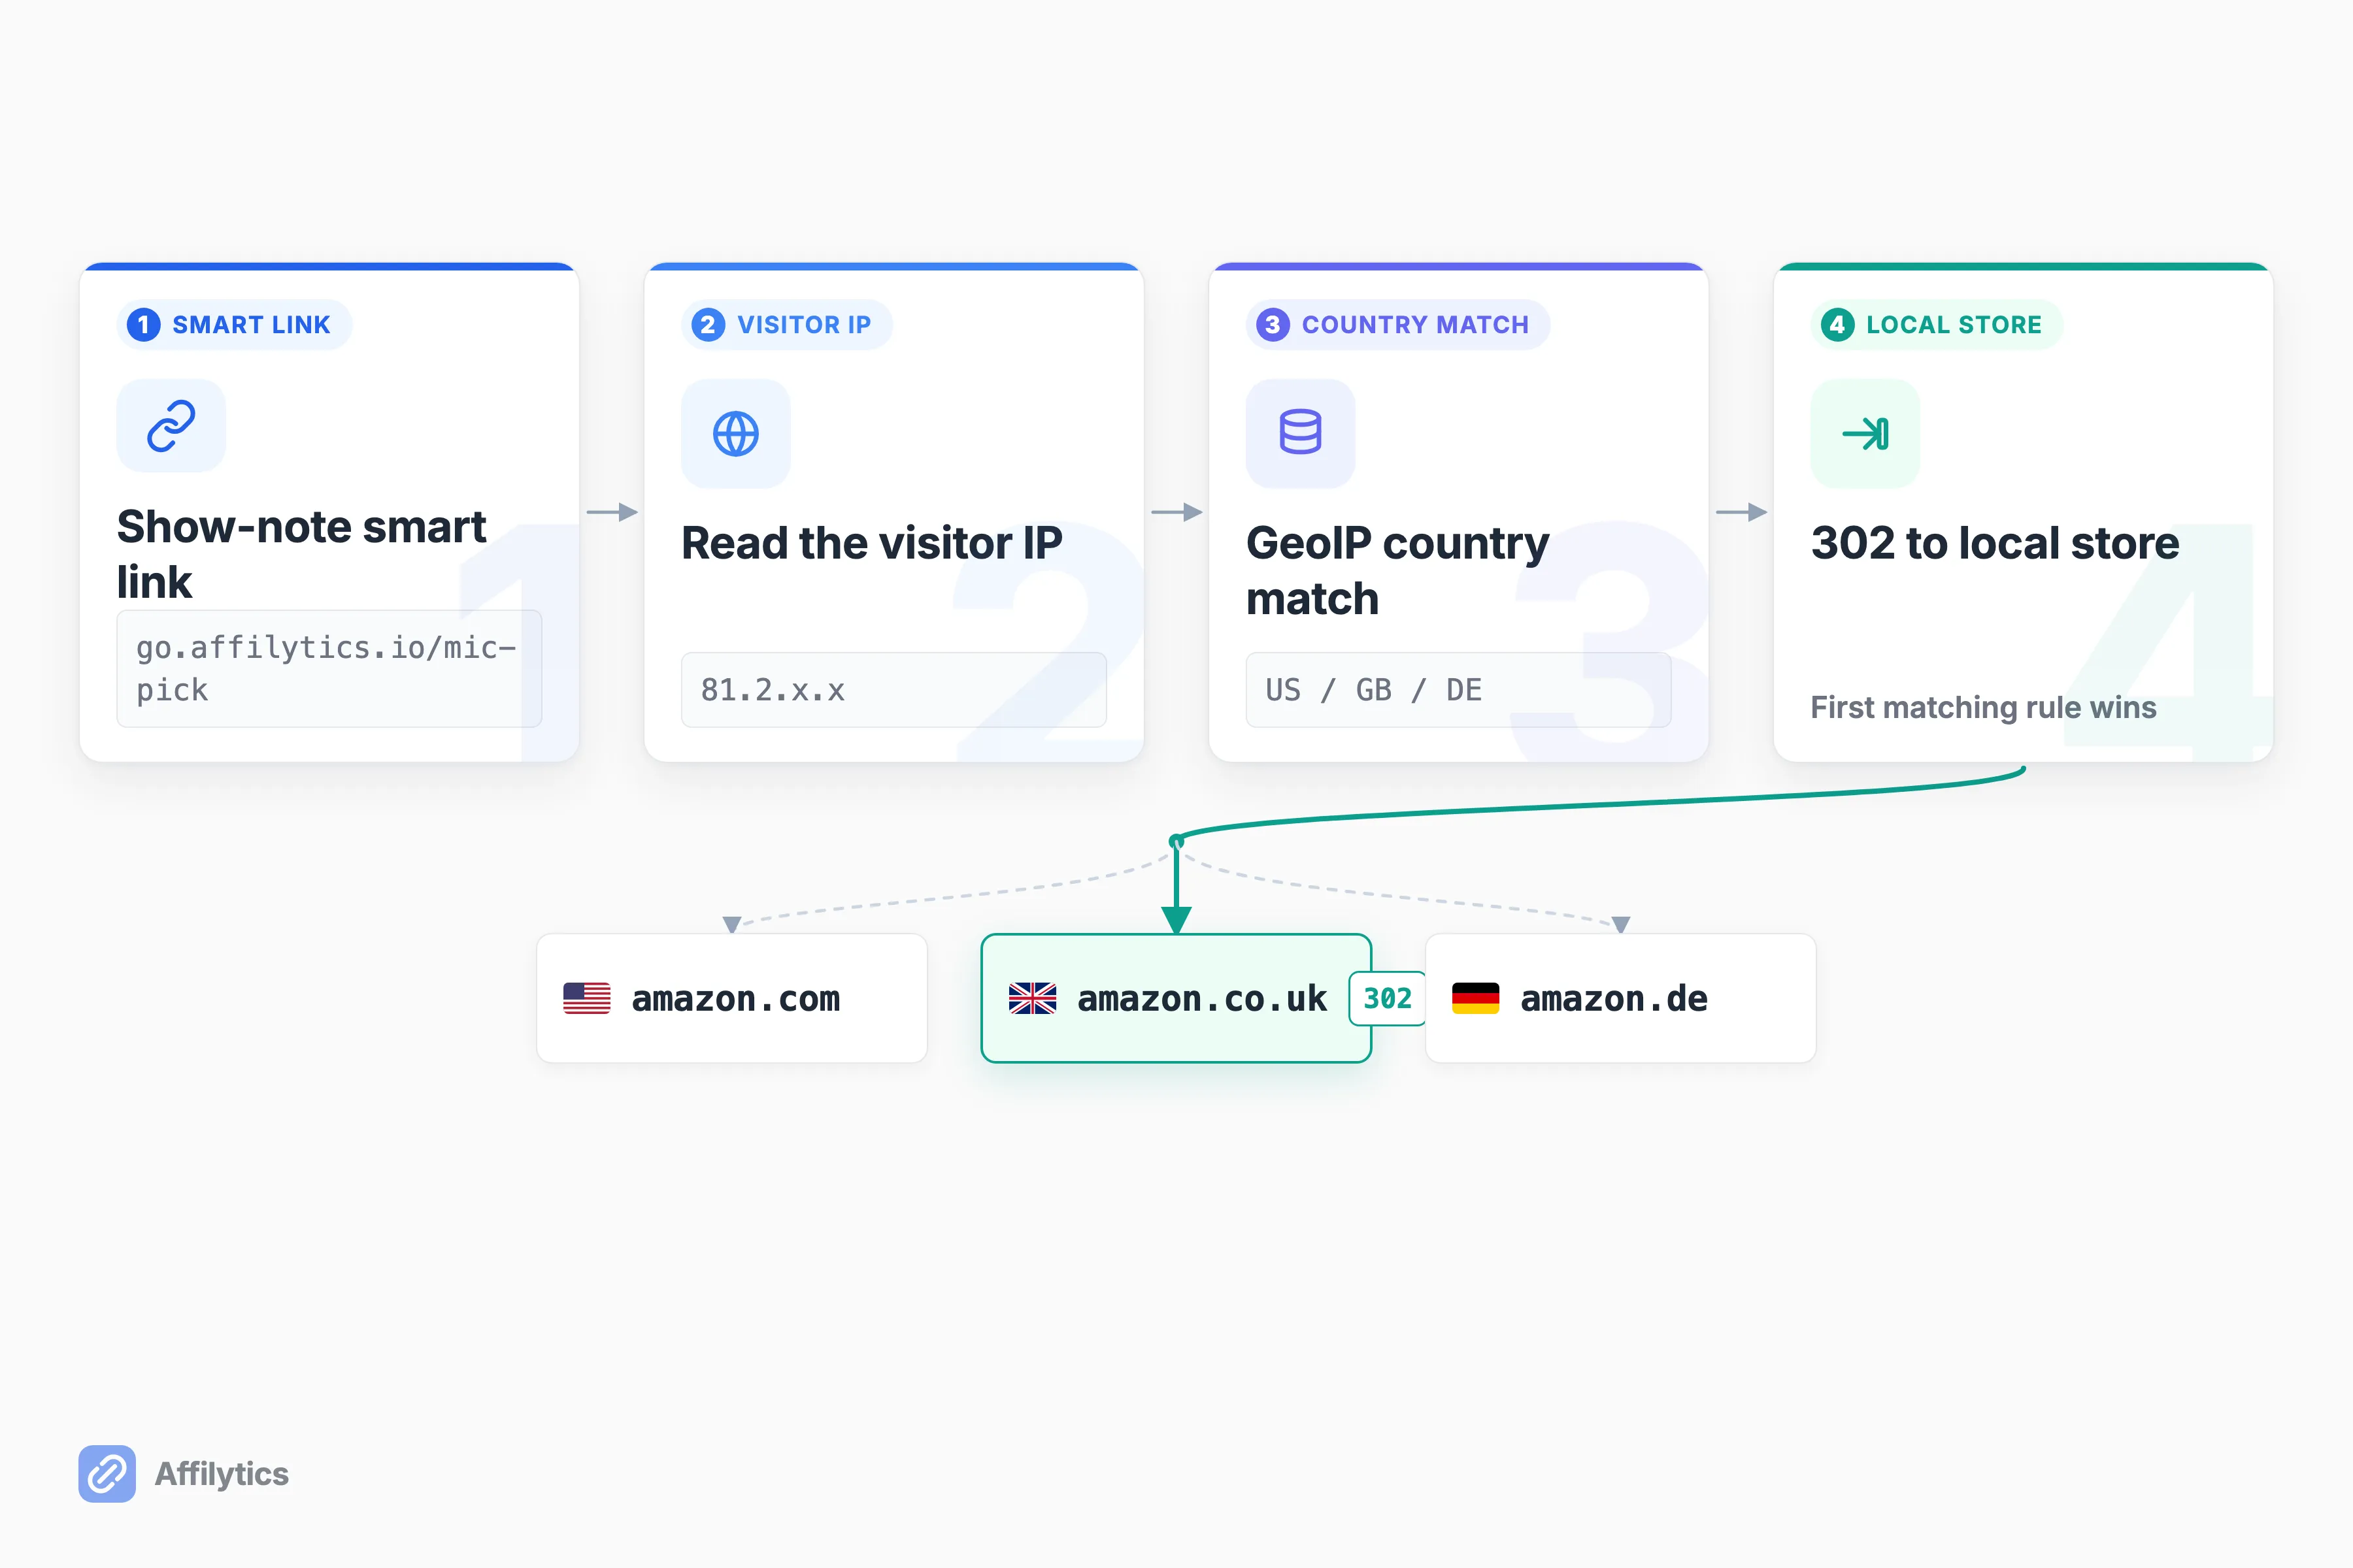Click the US / GB / DE countries field
2353x1568 pixels.
pyautogui.click(x=1458, y=690)
